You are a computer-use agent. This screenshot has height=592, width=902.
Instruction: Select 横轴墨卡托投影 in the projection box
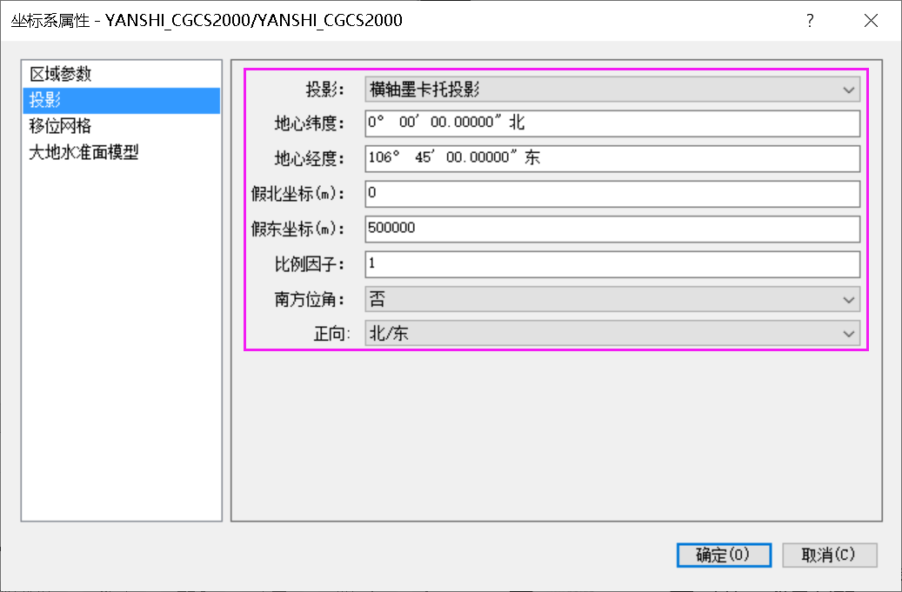point(609,88)
